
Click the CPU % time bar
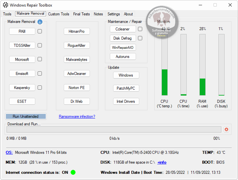coord(183,65)
